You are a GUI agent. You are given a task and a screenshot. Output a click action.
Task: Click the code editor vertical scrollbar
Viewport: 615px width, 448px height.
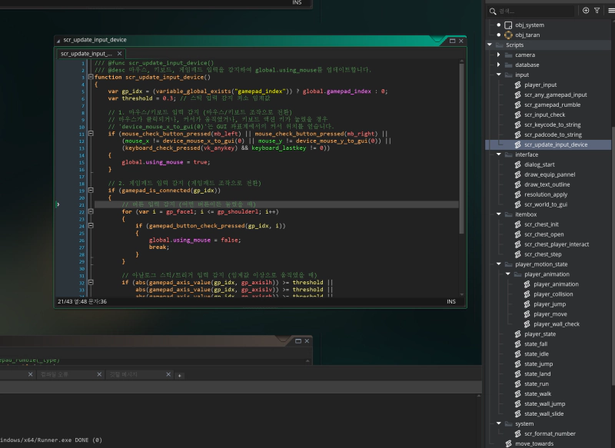[x=462, y=149]
